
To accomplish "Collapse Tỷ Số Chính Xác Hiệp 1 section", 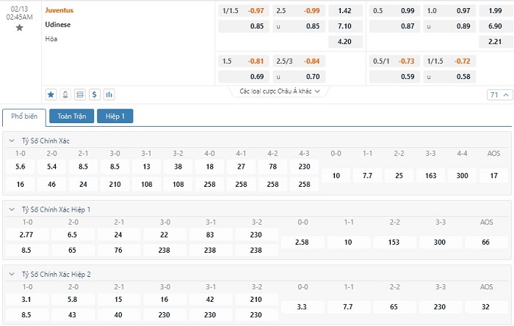I will [11, 209].
